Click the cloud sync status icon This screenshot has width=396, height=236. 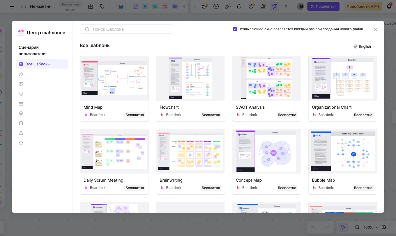[x=24, y=6]
